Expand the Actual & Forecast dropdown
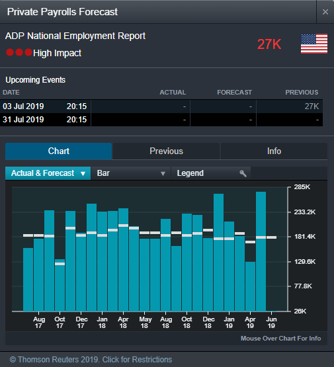 point(48,173)
